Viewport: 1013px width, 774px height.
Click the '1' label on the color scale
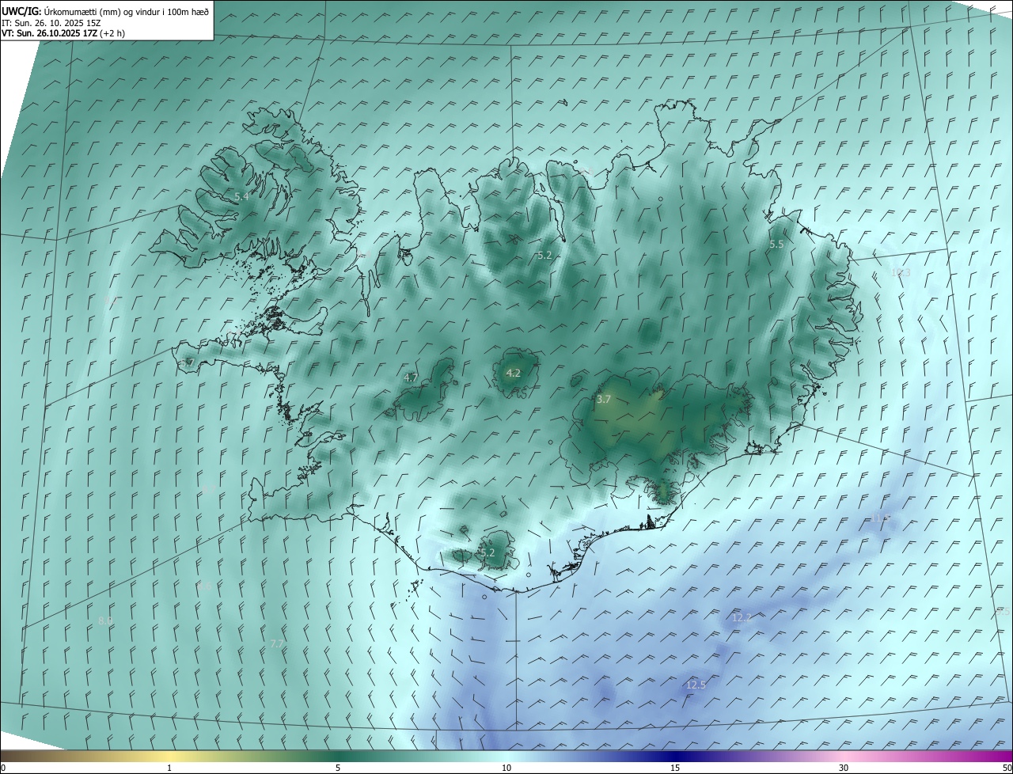click(x=169, y=768)
